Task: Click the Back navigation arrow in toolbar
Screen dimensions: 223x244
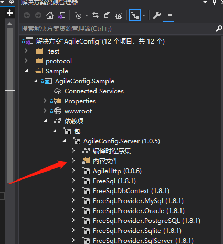Action: [x=27, y=15]
